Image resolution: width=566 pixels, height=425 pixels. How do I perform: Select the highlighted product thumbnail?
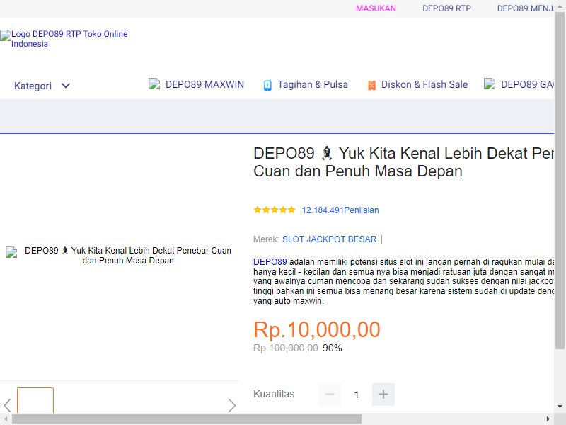click(x=35, y=400)
